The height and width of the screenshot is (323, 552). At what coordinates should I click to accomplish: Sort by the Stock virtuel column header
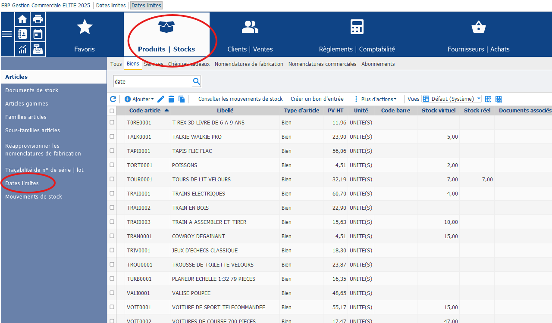(439, 111)
